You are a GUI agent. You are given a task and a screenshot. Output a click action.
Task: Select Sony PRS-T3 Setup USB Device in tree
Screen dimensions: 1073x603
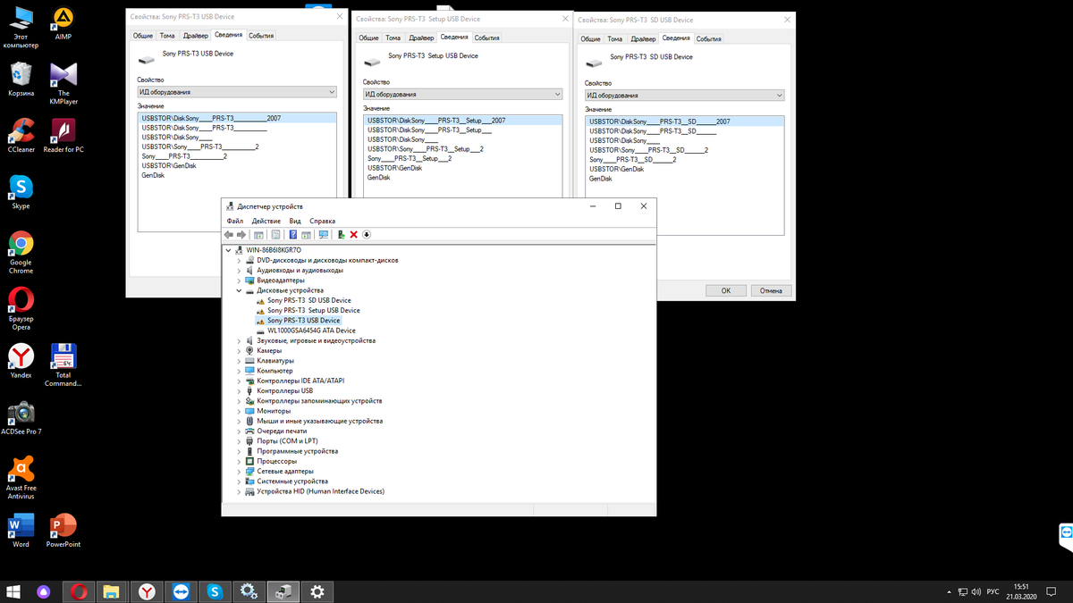pos(313,310)
